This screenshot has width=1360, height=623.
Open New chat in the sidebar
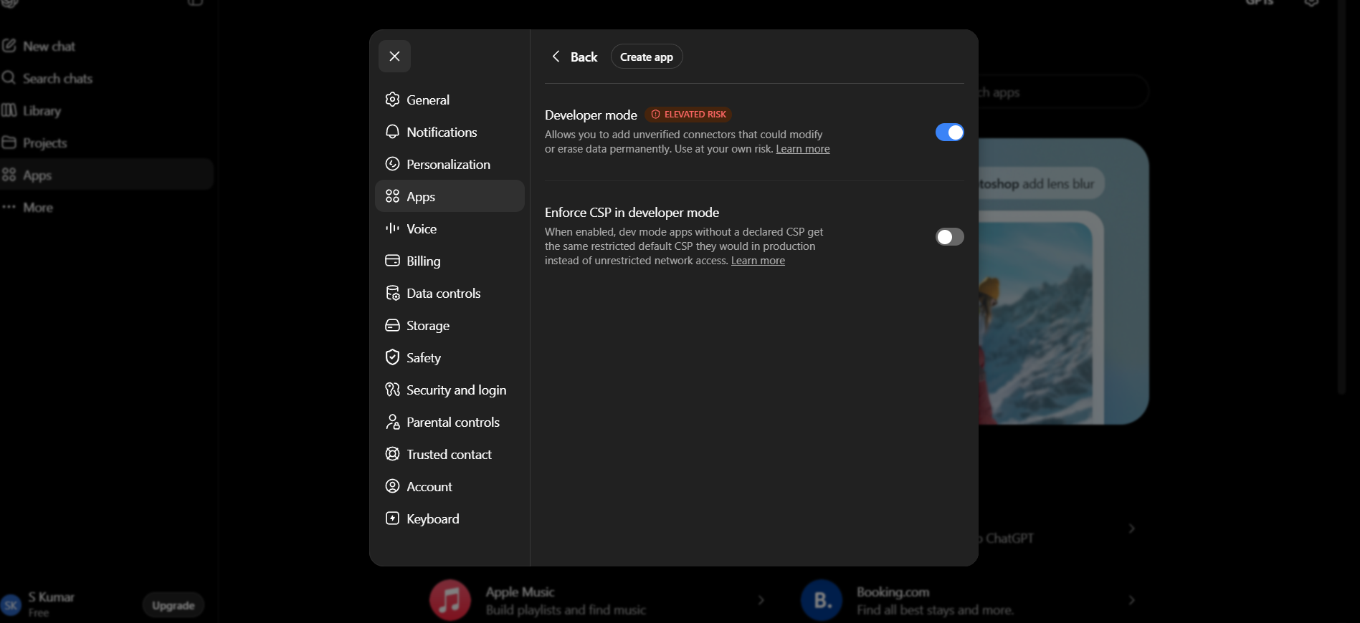108,46
